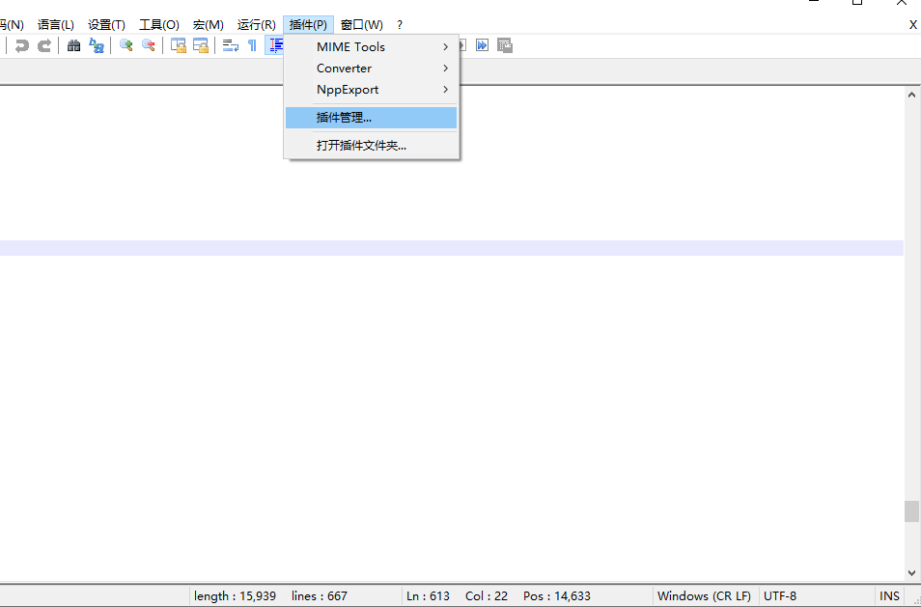Viewport: 921px width, 607px height.
Task: Click the Col : 22 status text
Action: (487, 595)
